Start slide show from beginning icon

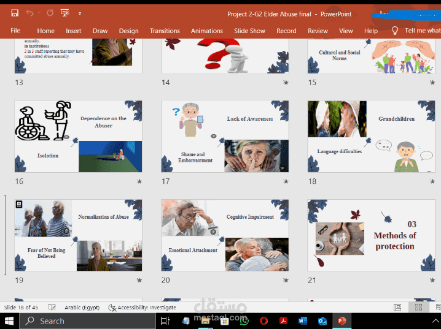click(65, 13)
